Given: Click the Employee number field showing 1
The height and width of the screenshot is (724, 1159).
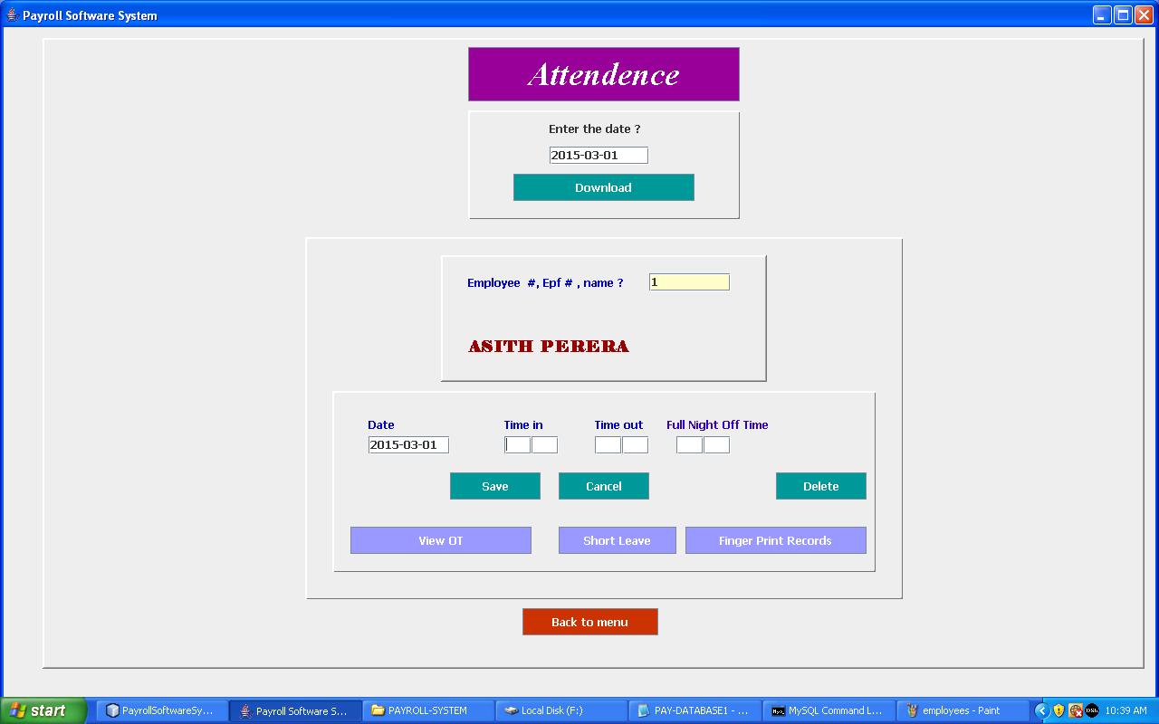Looking at the screenshot, I should pyautogui.click(x=689, y=281).
